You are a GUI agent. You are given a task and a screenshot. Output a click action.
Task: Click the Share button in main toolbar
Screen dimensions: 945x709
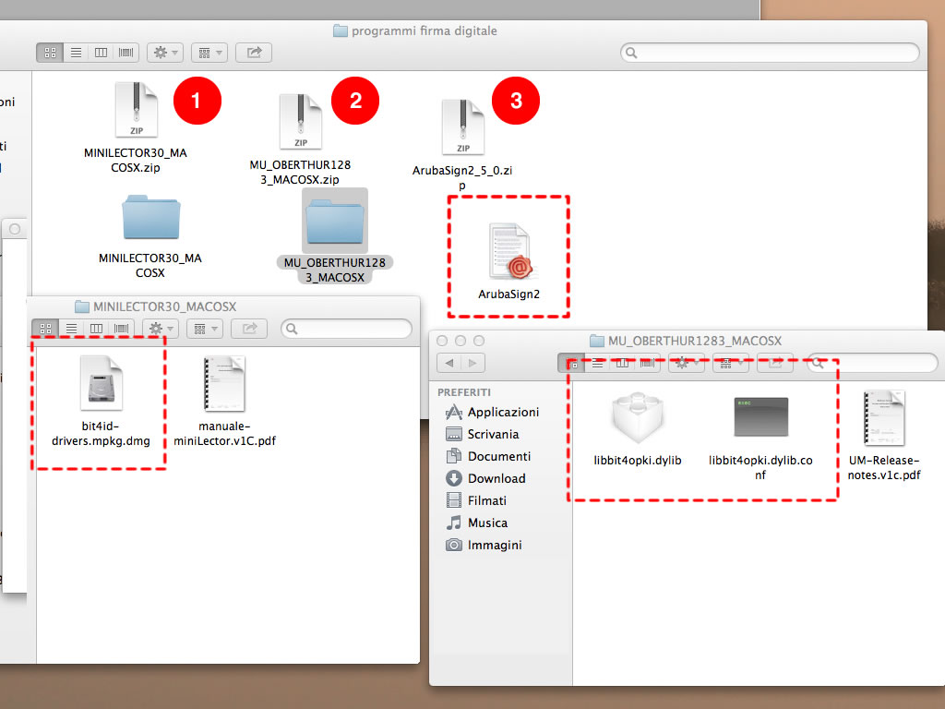tap(254, 53)
